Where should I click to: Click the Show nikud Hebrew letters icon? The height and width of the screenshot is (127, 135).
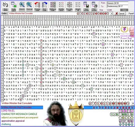click(x=5, y=5)
